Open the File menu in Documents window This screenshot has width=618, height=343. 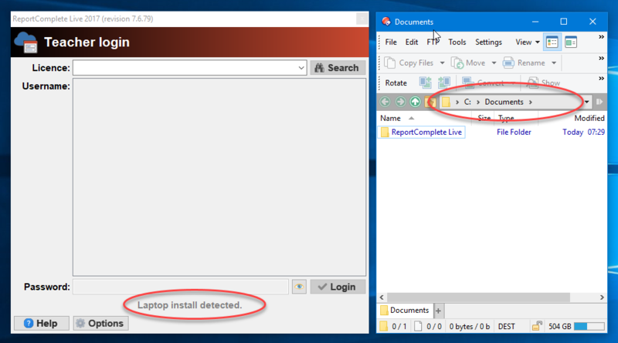(391, 42)
